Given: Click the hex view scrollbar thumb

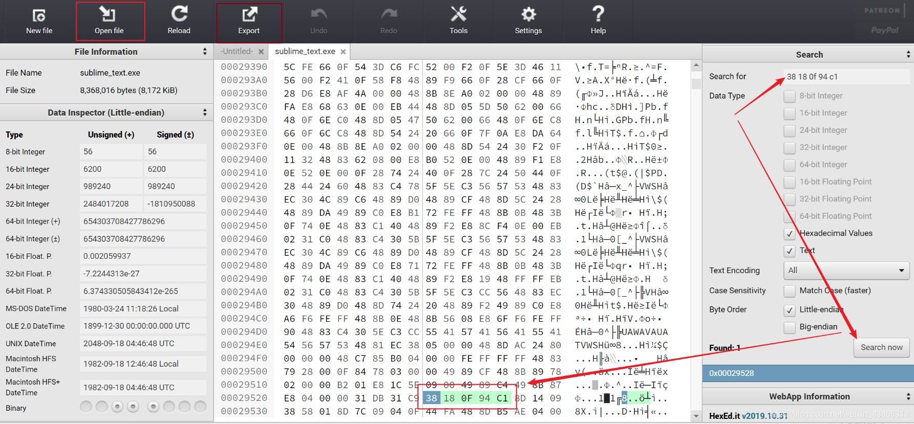Looking at the screenshot, I should coord(696,83).
